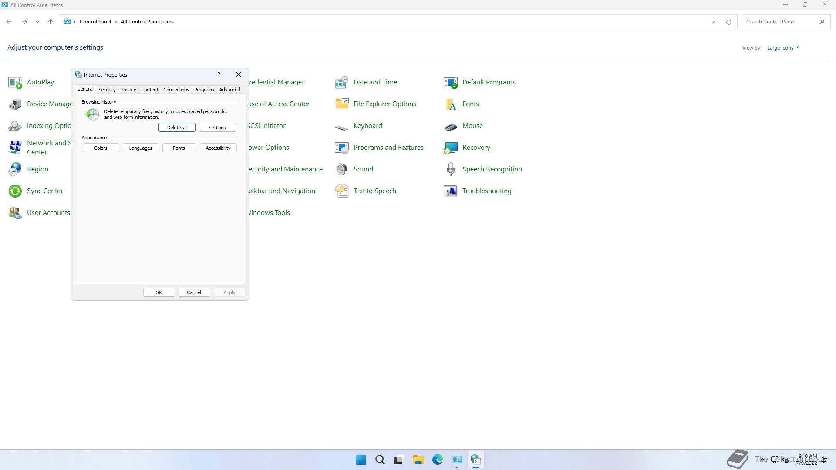
Task: Switch to the Security tab
Action: point(107,90)
